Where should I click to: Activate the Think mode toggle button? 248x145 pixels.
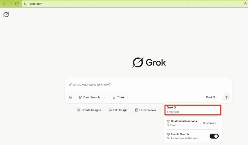tap(118, 97)
